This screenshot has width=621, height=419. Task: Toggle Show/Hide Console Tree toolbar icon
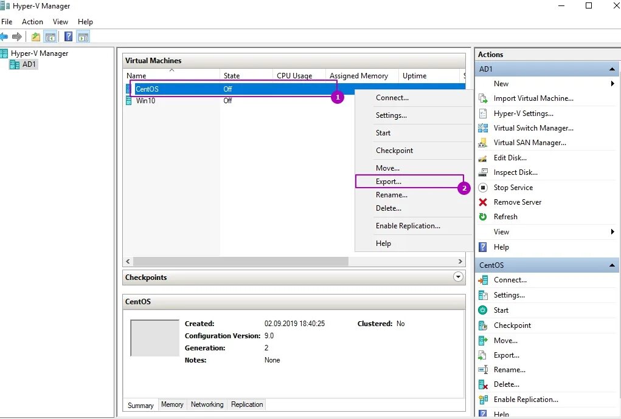[x=50, y=37]
